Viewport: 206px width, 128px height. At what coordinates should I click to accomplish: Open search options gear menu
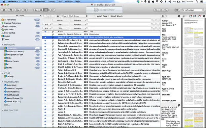coord(58,16)
